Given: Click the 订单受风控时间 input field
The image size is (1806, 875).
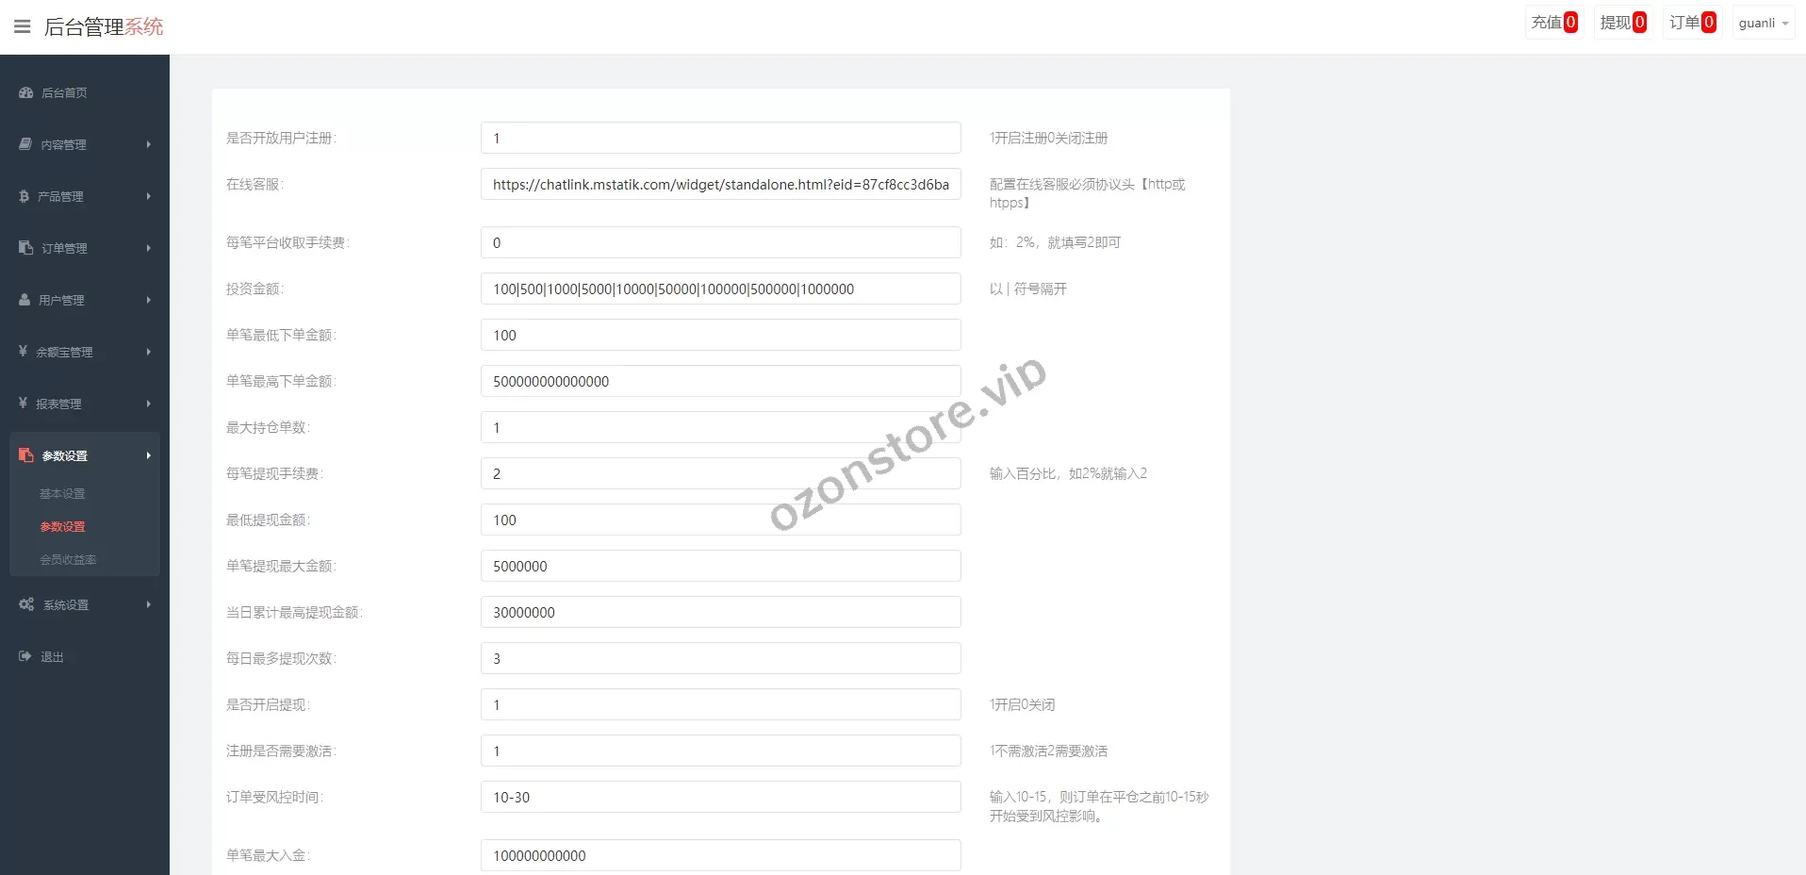Looking at the screenshot, I should pyautogui.click(x=720, y=798).
